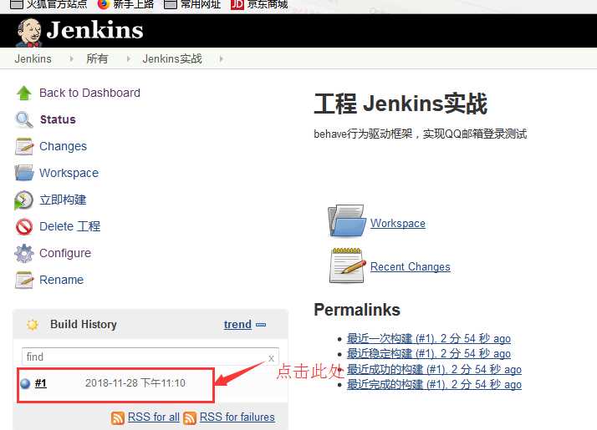This screenshot has width=597, height=430.
Task: Open the 最近完成的构建 (#1) permalink
Action: pos(434,385)
